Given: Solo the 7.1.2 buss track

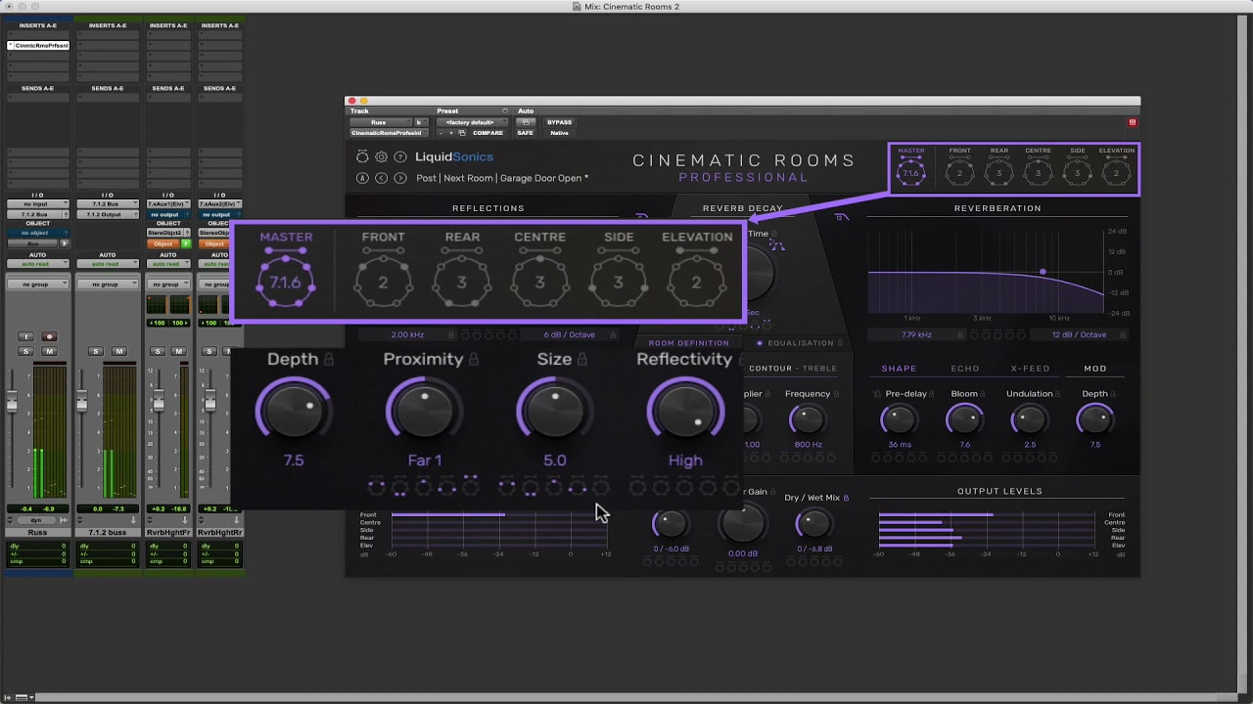Looking at the screenshot, I should [x=96, y=352].
